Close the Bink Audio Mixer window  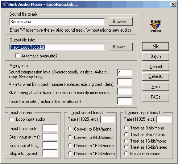tap(173, 4)
